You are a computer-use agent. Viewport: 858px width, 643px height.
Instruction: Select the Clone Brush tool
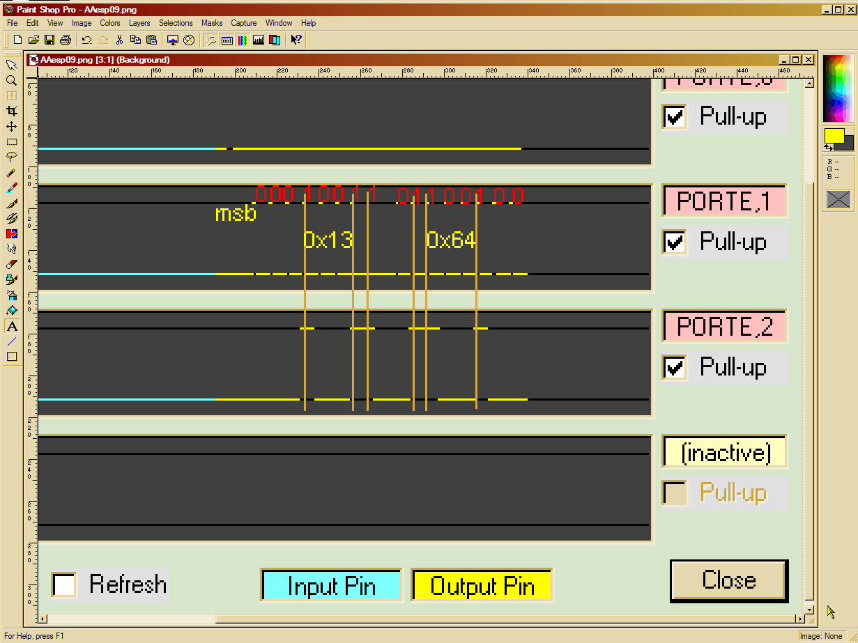[x=12, y=218]
